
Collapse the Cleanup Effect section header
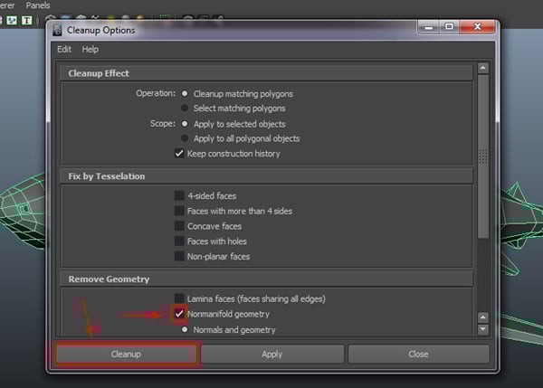click(x=266, y=73)
